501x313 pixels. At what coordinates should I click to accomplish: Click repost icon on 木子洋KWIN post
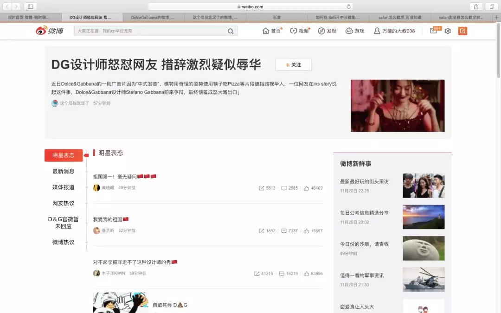257,274
